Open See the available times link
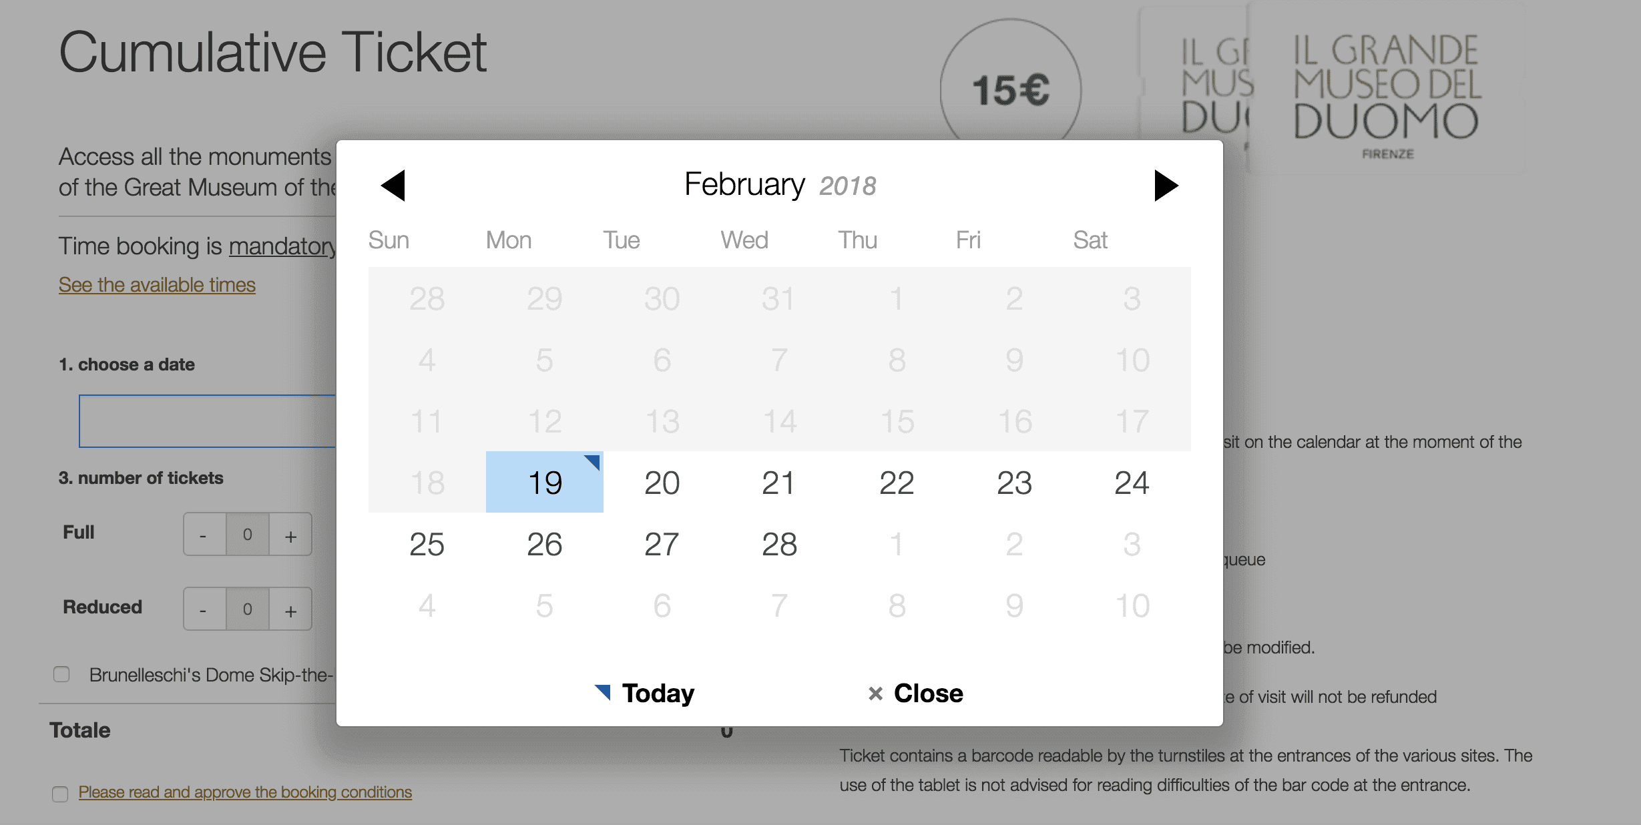Image resolution: width=1641 pixels, height=825 pixels. click(157, 285)
